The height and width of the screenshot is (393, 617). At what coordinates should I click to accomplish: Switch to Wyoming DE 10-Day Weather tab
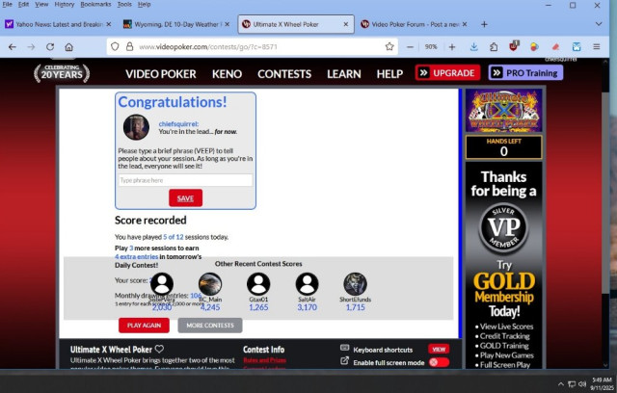click(x=175, y=24)
